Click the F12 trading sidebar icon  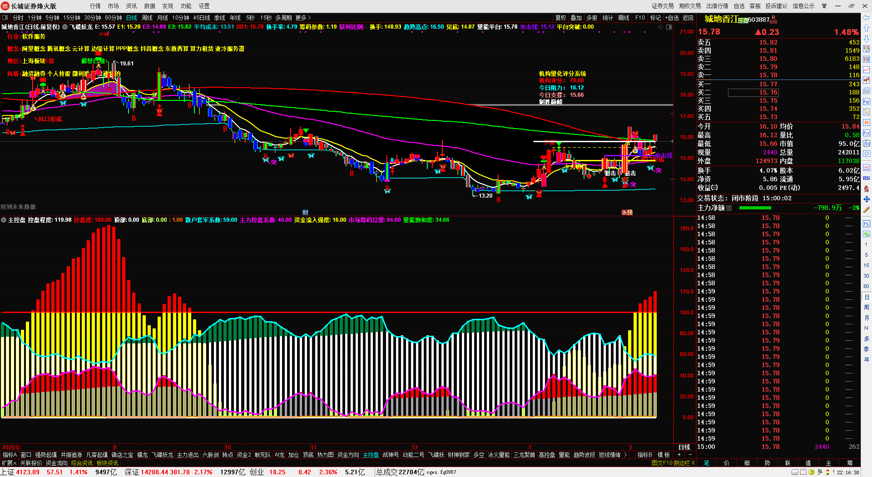(x=867, y=133)
